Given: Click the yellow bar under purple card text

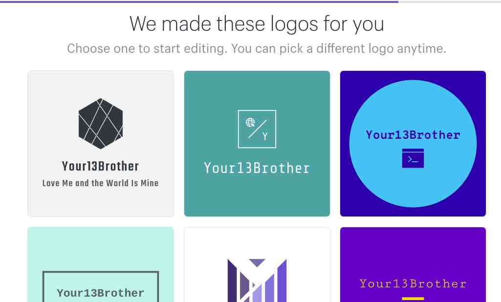Looking at the screenshot, I should tap(413, 299).
